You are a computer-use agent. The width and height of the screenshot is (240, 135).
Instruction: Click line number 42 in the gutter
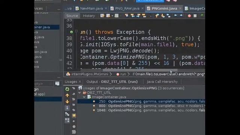pos(69,63)
